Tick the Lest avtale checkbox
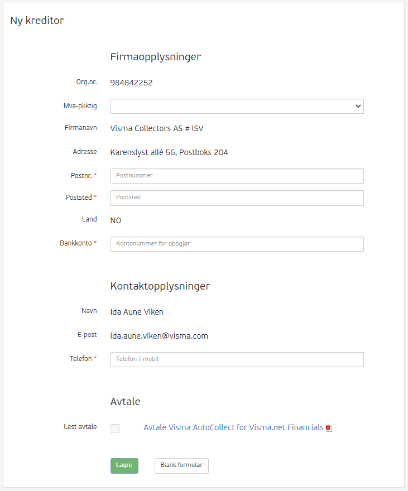 pyautogui.click(x=115, y=428)
